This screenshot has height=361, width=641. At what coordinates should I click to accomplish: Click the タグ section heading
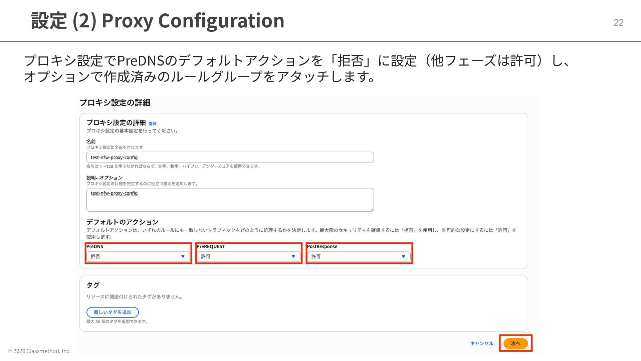(93, 285)
